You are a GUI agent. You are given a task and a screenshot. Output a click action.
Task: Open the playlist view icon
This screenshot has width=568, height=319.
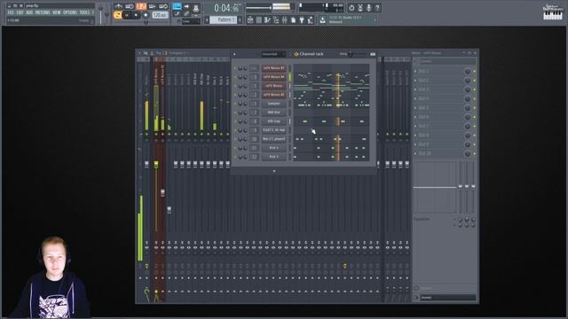pos(250,20)
